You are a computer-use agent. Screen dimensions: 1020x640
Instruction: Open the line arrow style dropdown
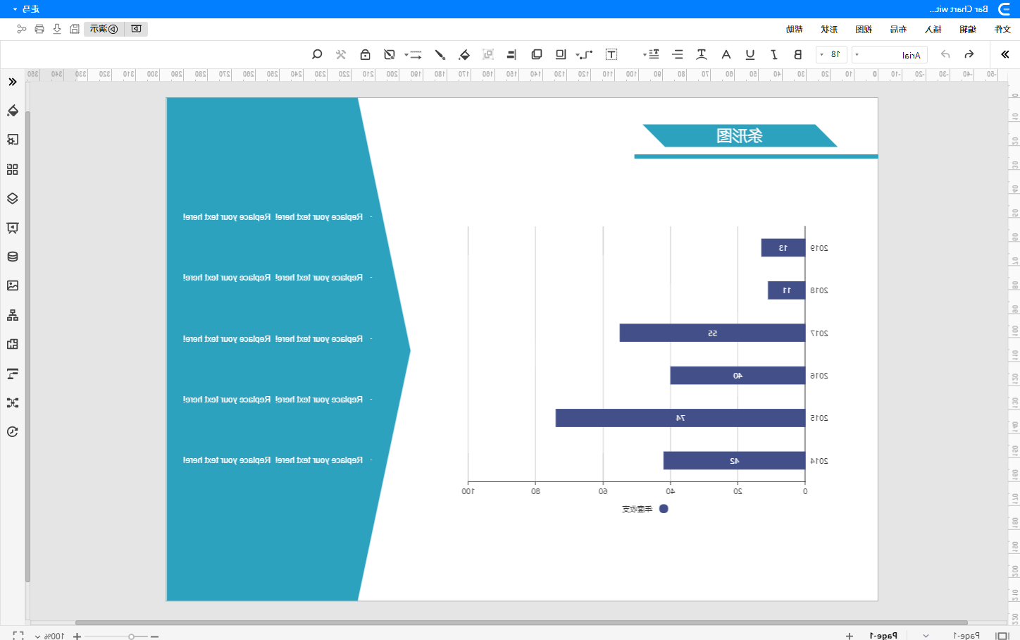coord(413,54)
